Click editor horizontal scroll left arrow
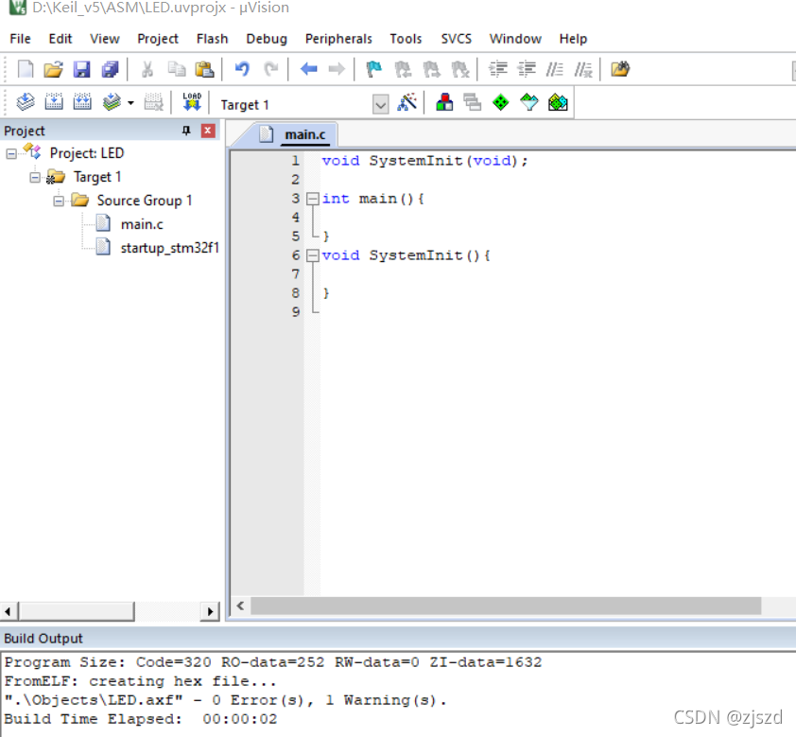 tap(241, 605)
